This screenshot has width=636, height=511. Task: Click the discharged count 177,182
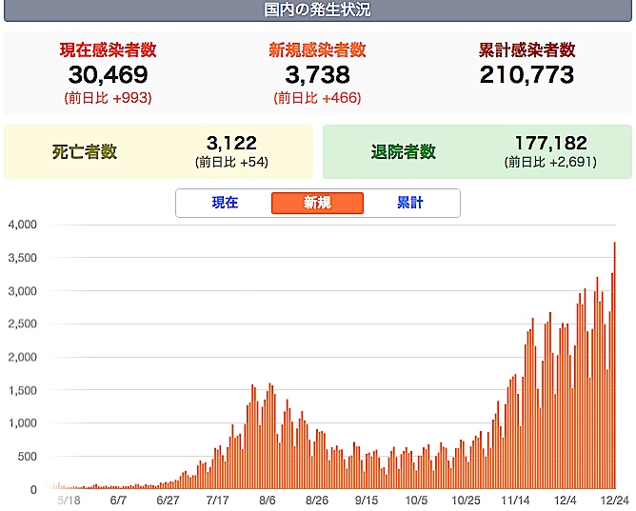click(551, 143)
